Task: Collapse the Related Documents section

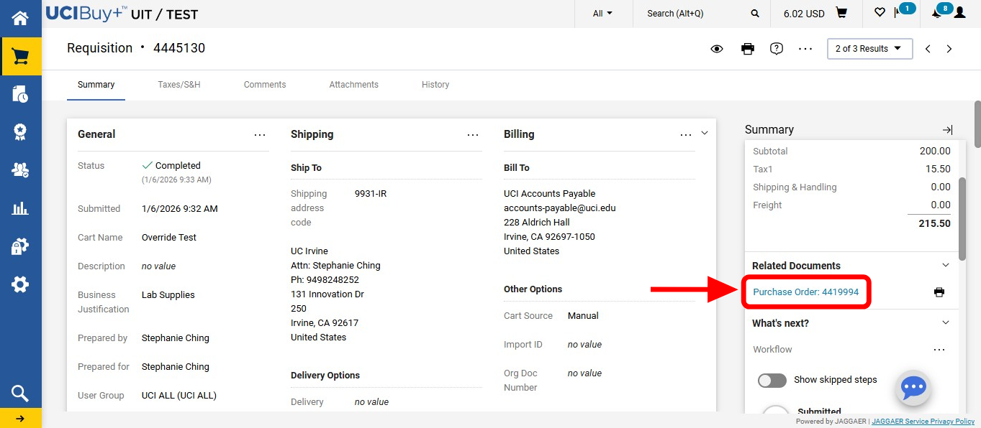Action: click(x=945, y=264)
